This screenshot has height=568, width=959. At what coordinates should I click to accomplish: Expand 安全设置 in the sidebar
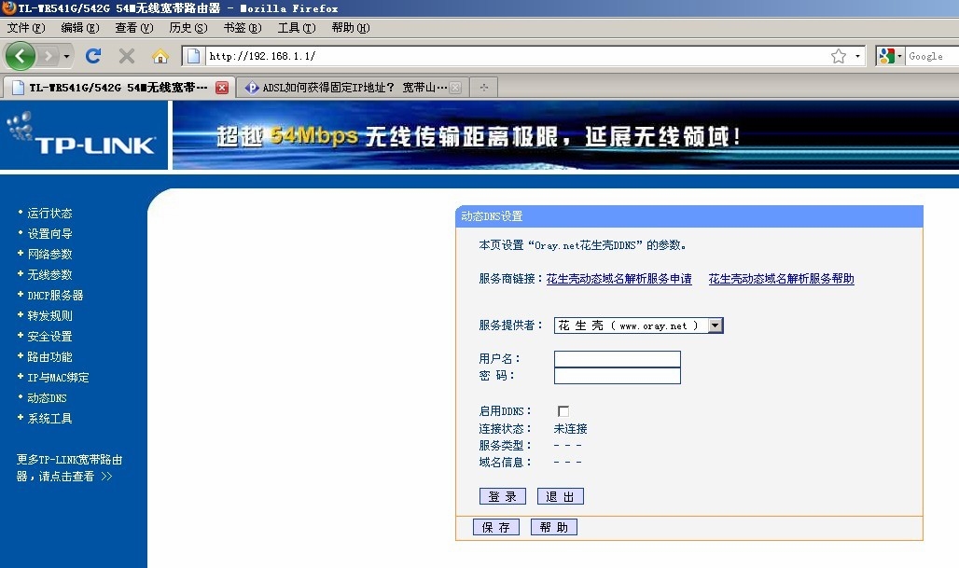click(49, 337)
